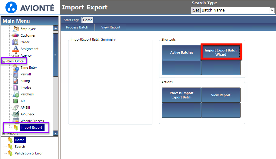Open Paycheck under Back Office
The width and height of the screenshot is (276, 159).
click(x=27, y=94)
